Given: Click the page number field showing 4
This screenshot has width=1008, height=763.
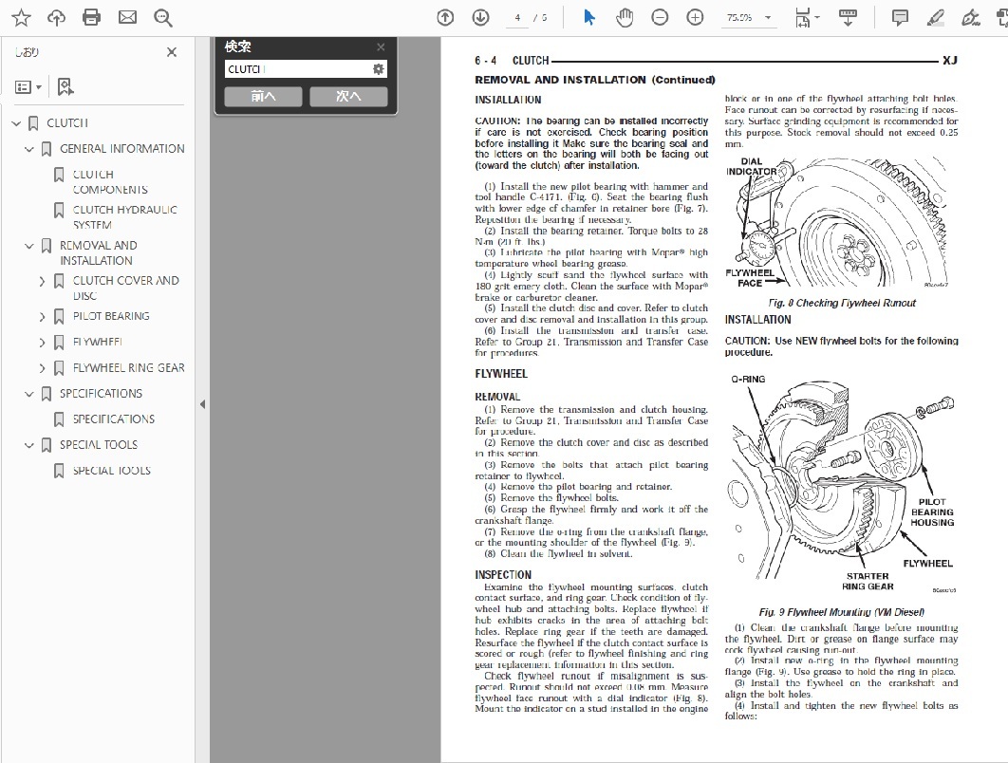Looking at the screenshot, I should (517, 18).
